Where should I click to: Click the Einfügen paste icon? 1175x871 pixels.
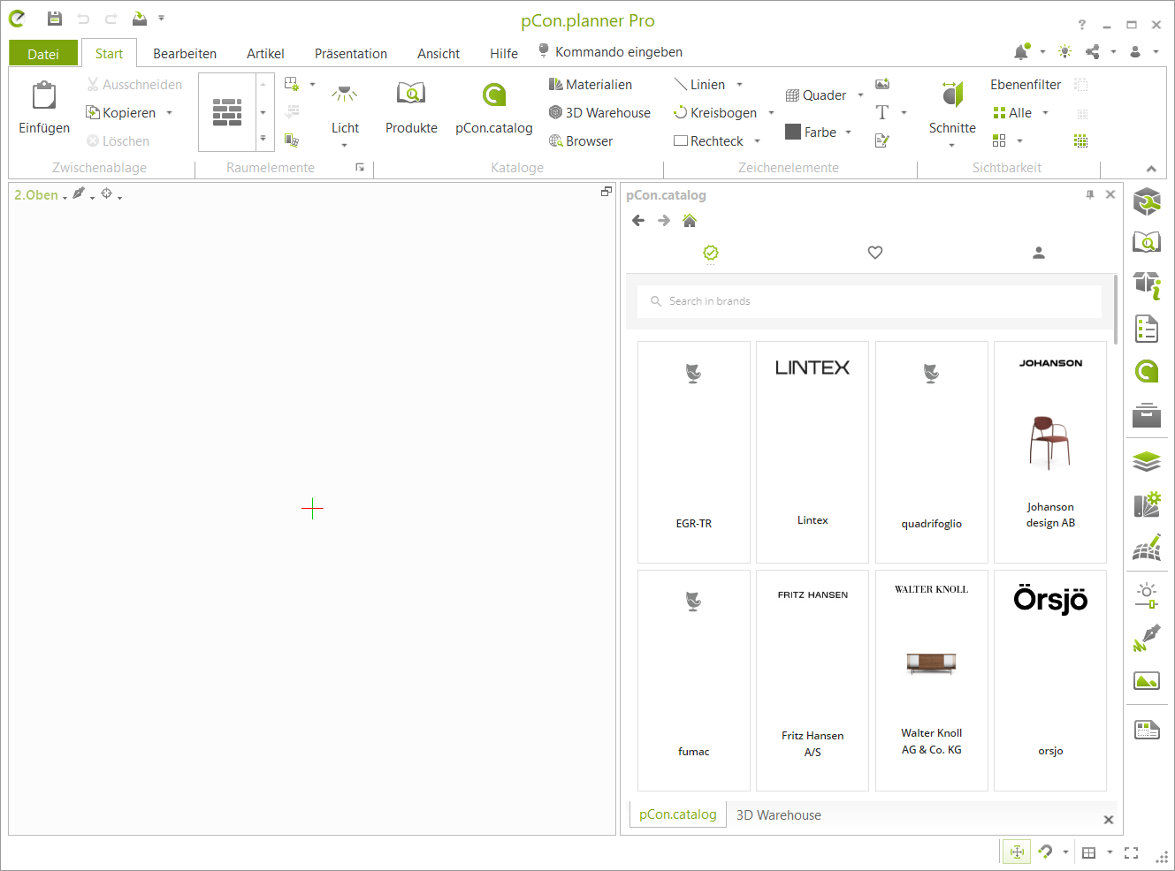click(x=44, y=95)
